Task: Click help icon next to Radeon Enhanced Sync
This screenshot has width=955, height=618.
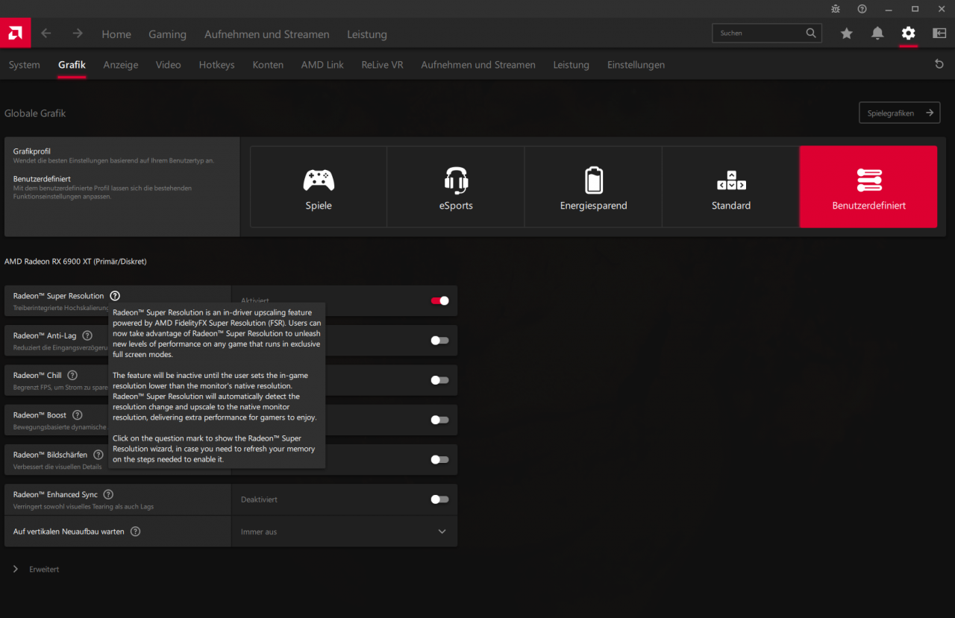Action: click(x=108, y=494)
